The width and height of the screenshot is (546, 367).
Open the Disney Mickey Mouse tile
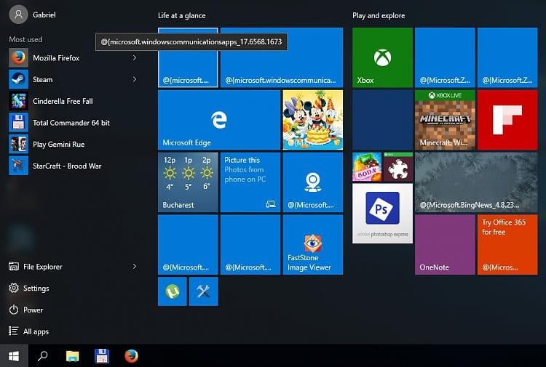click(x=313, y=120)
